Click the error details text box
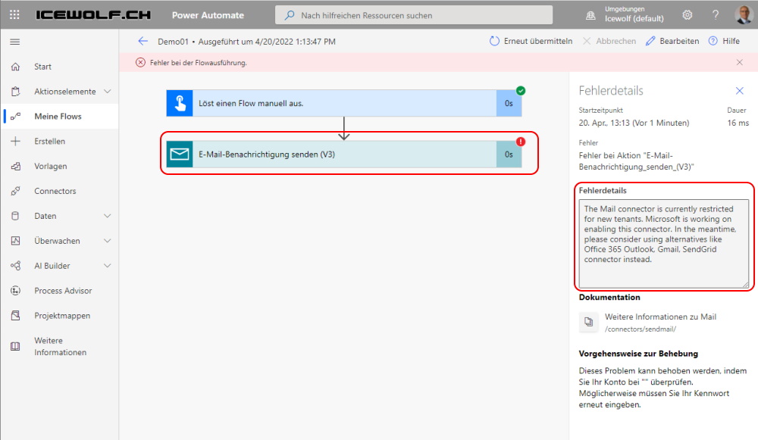This screenshot has height=440, width=758. (664, 243)
